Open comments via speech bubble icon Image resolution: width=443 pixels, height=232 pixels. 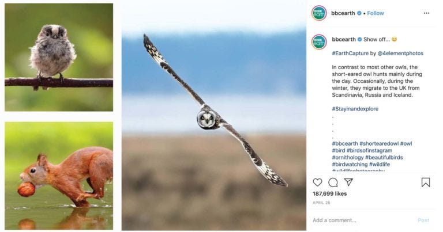tap(333, 182)
